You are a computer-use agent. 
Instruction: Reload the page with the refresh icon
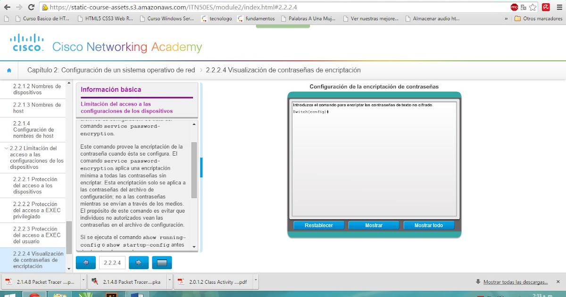click(x=31, y=7)
